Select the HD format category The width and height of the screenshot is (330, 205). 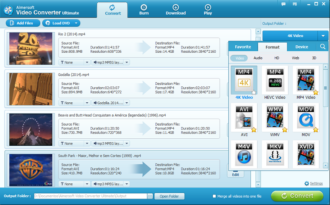click(x=276, y=58)
